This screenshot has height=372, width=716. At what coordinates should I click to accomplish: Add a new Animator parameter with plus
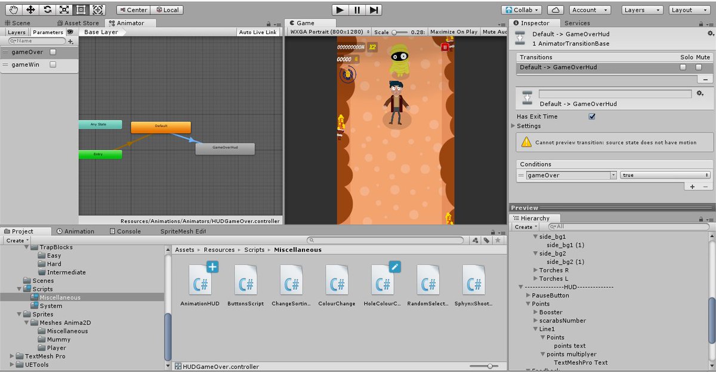tap(71, 41)
